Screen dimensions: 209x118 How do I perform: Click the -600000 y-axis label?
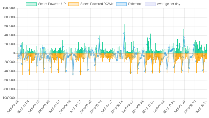(x=9, y=80)
